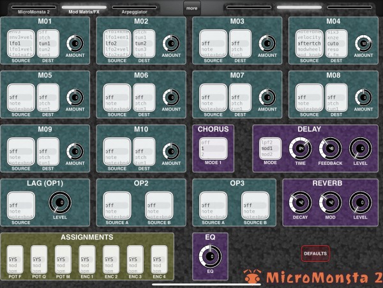
Task: Open the M04 SOURCE selector showing aftertch
Action: point(309,43)
